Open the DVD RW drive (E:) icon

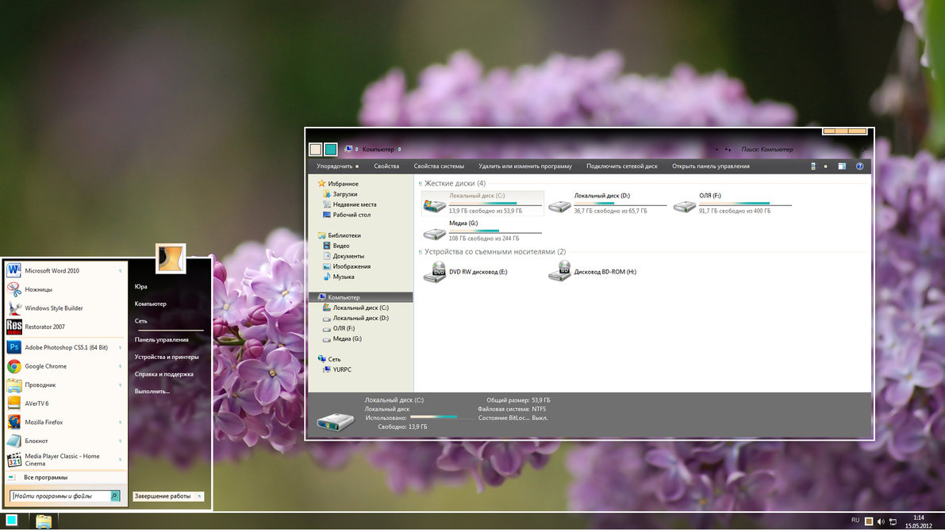[435, 272]
